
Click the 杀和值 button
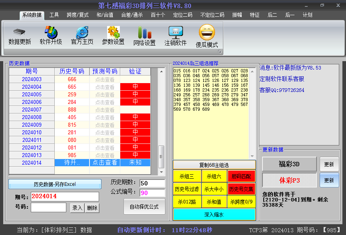tap(214, 202)
